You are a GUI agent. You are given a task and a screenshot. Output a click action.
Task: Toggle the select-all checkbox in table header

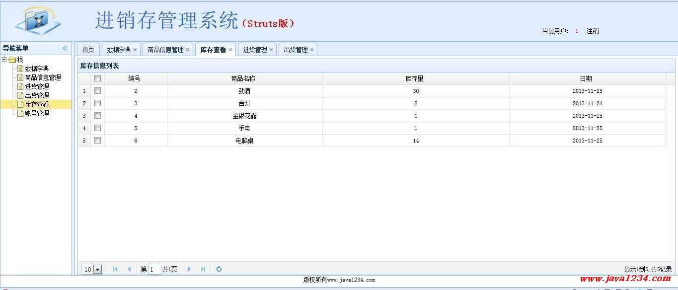(98, 78)
